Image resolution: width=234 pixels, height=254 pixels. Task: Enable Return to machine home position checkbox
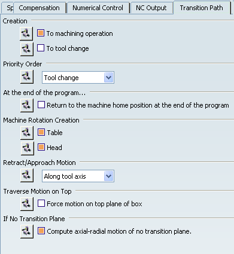41,105
